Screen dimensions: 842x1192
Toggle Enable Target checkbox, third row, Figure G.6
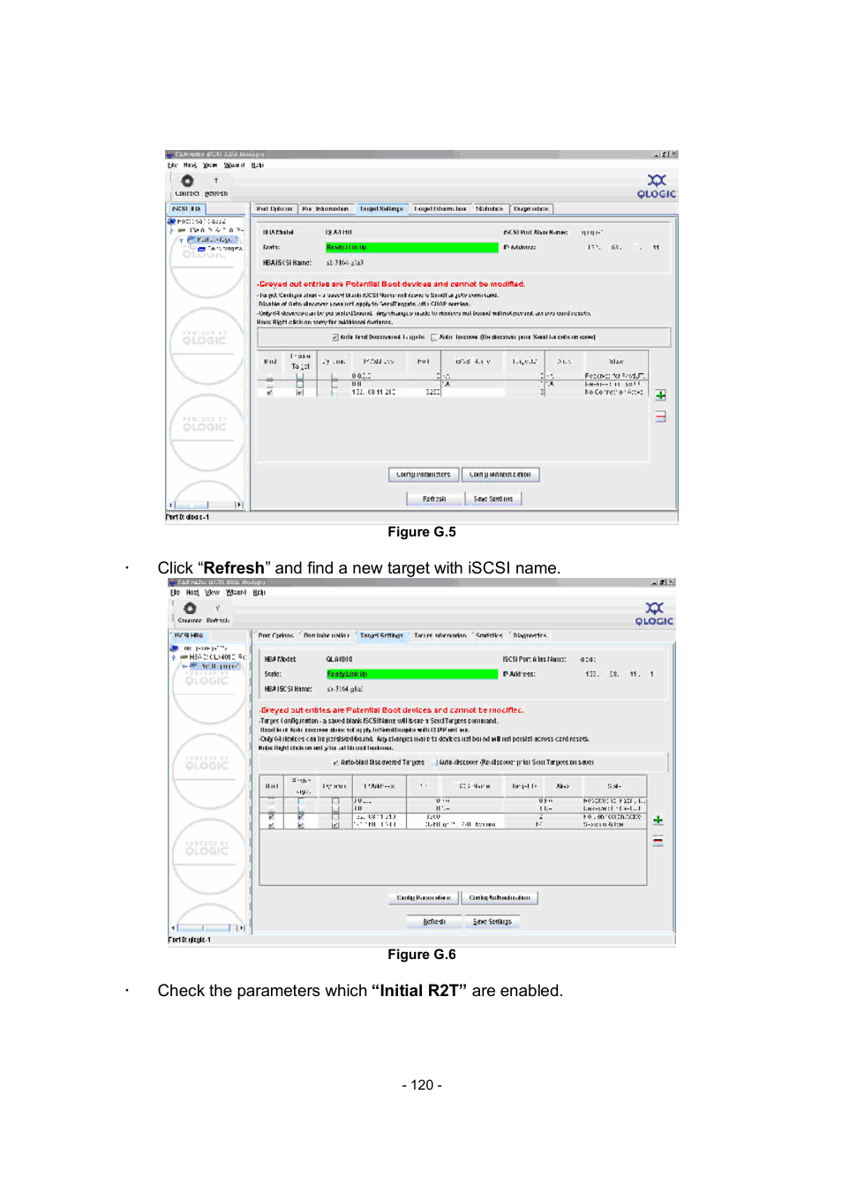click(x=301, y=817)
